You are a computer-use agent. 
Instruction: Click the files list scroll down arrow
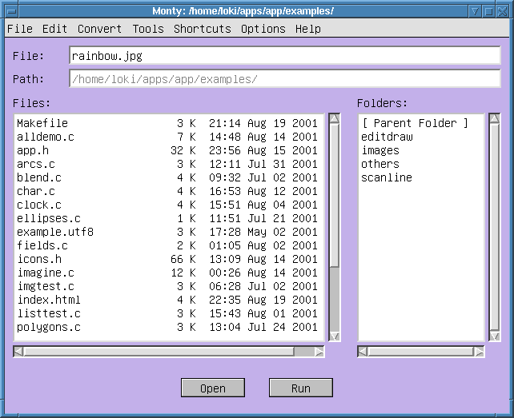(x=335, y=336)
